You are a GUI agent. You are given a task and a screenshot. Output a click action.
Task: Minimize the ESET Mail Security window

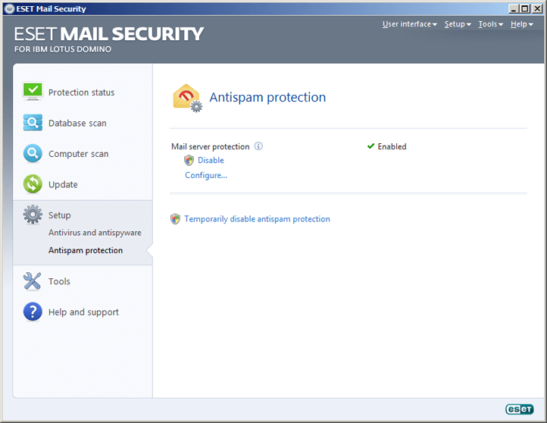514,9
